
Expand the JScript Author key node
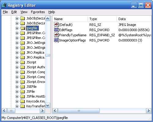click(17, 67)
